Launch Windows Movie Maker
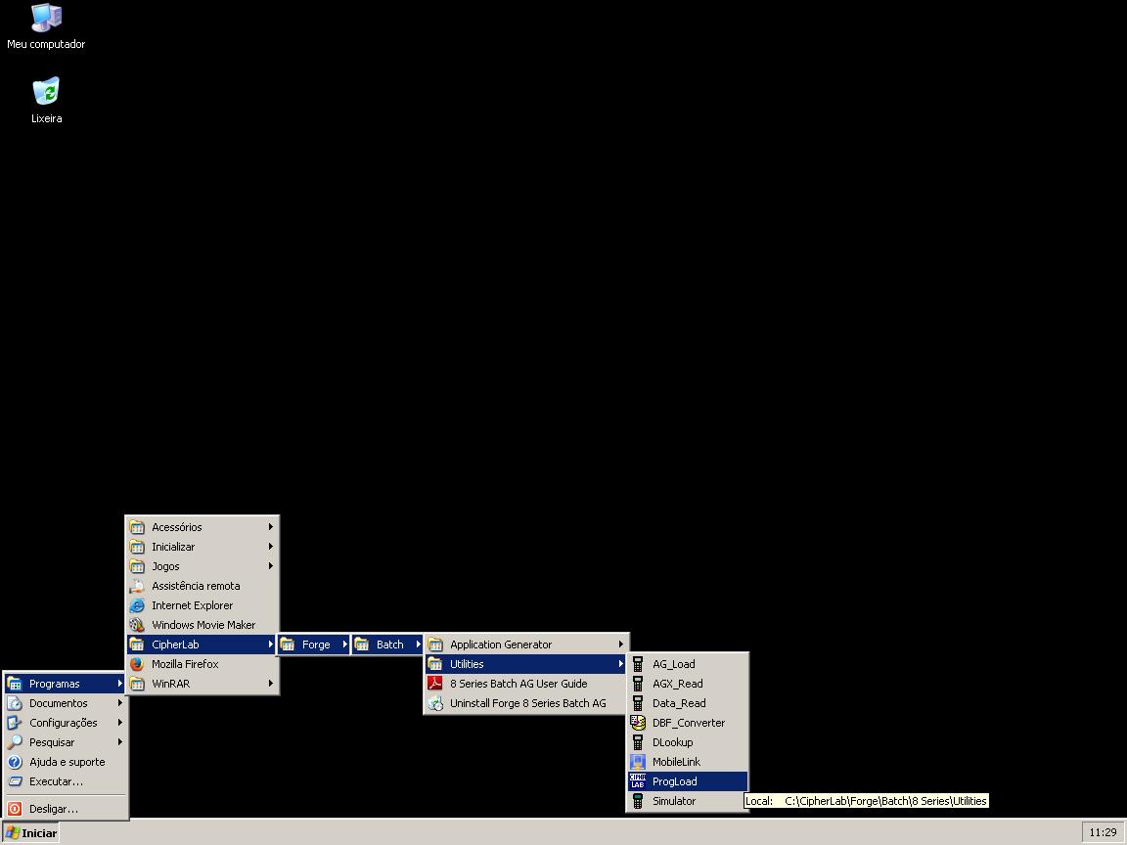 (202, 624)
